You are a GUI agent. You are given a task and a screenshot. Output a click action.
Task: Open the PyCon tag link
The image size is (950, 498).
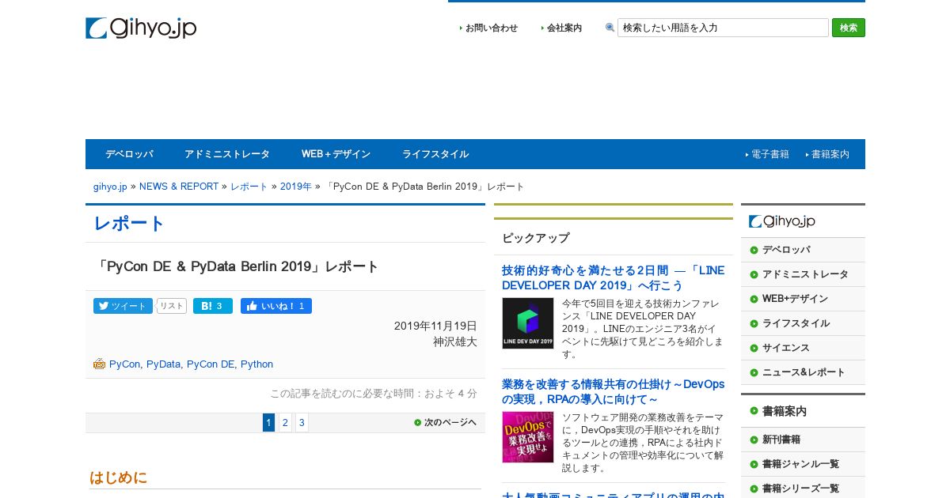click(x=125, y=364)
